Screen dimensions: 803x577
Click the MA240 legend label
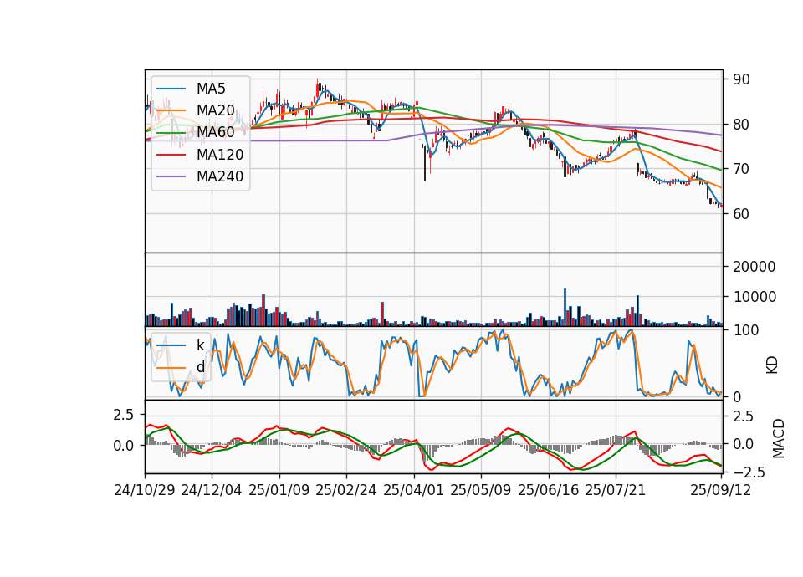click(x=220, y=176)
